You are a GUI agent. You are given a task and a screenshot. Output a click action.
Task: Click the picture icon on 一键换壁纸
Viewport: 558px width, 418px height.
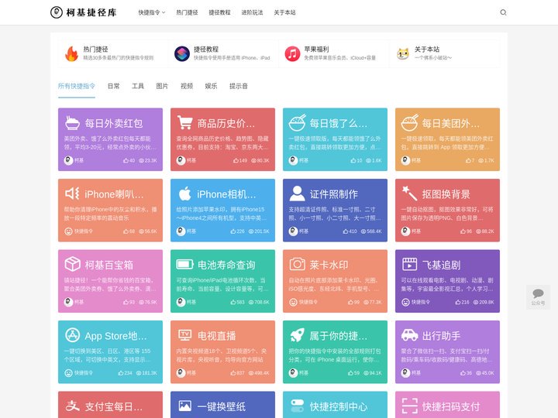click(184, 406)
